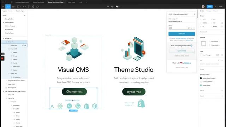Image resolution: width=226 pixels, height=127 pixels.
Task: Click the Auto layout plus icon
Action: pyautogui.click(x=222, y=32)
